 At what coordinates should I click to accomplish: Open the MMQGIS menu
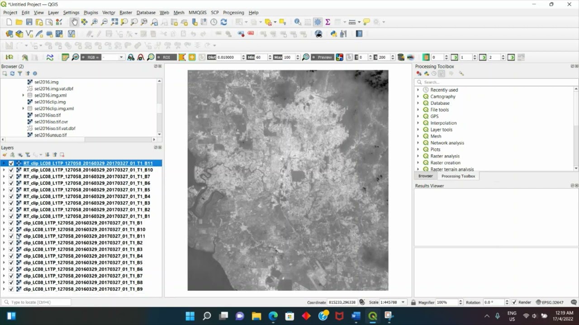click(x=198, y=13)
